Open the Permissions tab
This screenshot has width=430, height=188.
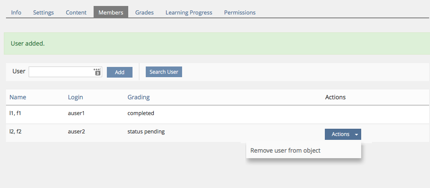[240, 12]
